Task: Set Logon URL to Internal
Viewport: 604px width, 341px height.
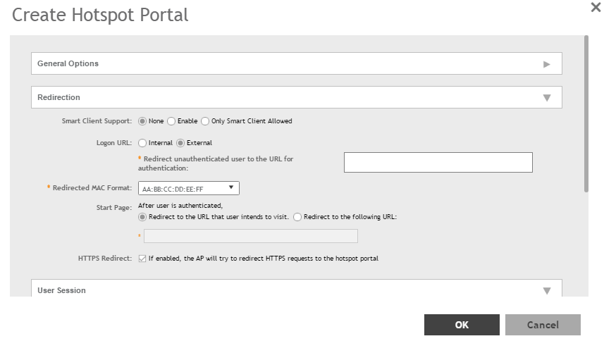Action: coord(142,143)
